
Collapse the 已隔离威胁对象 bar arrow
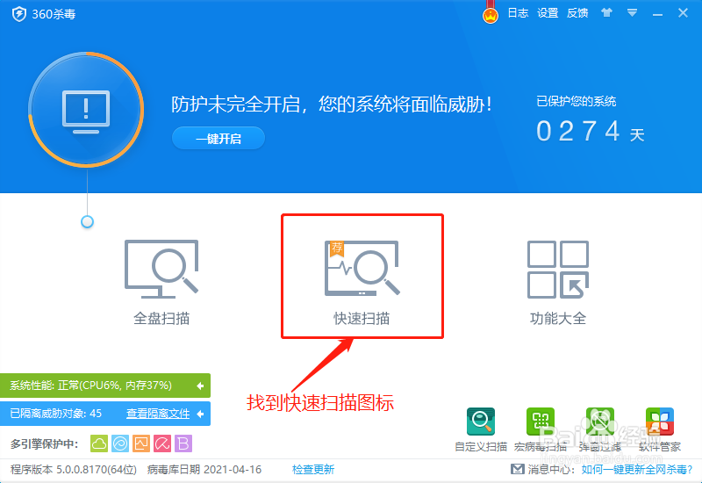(200, 414)
